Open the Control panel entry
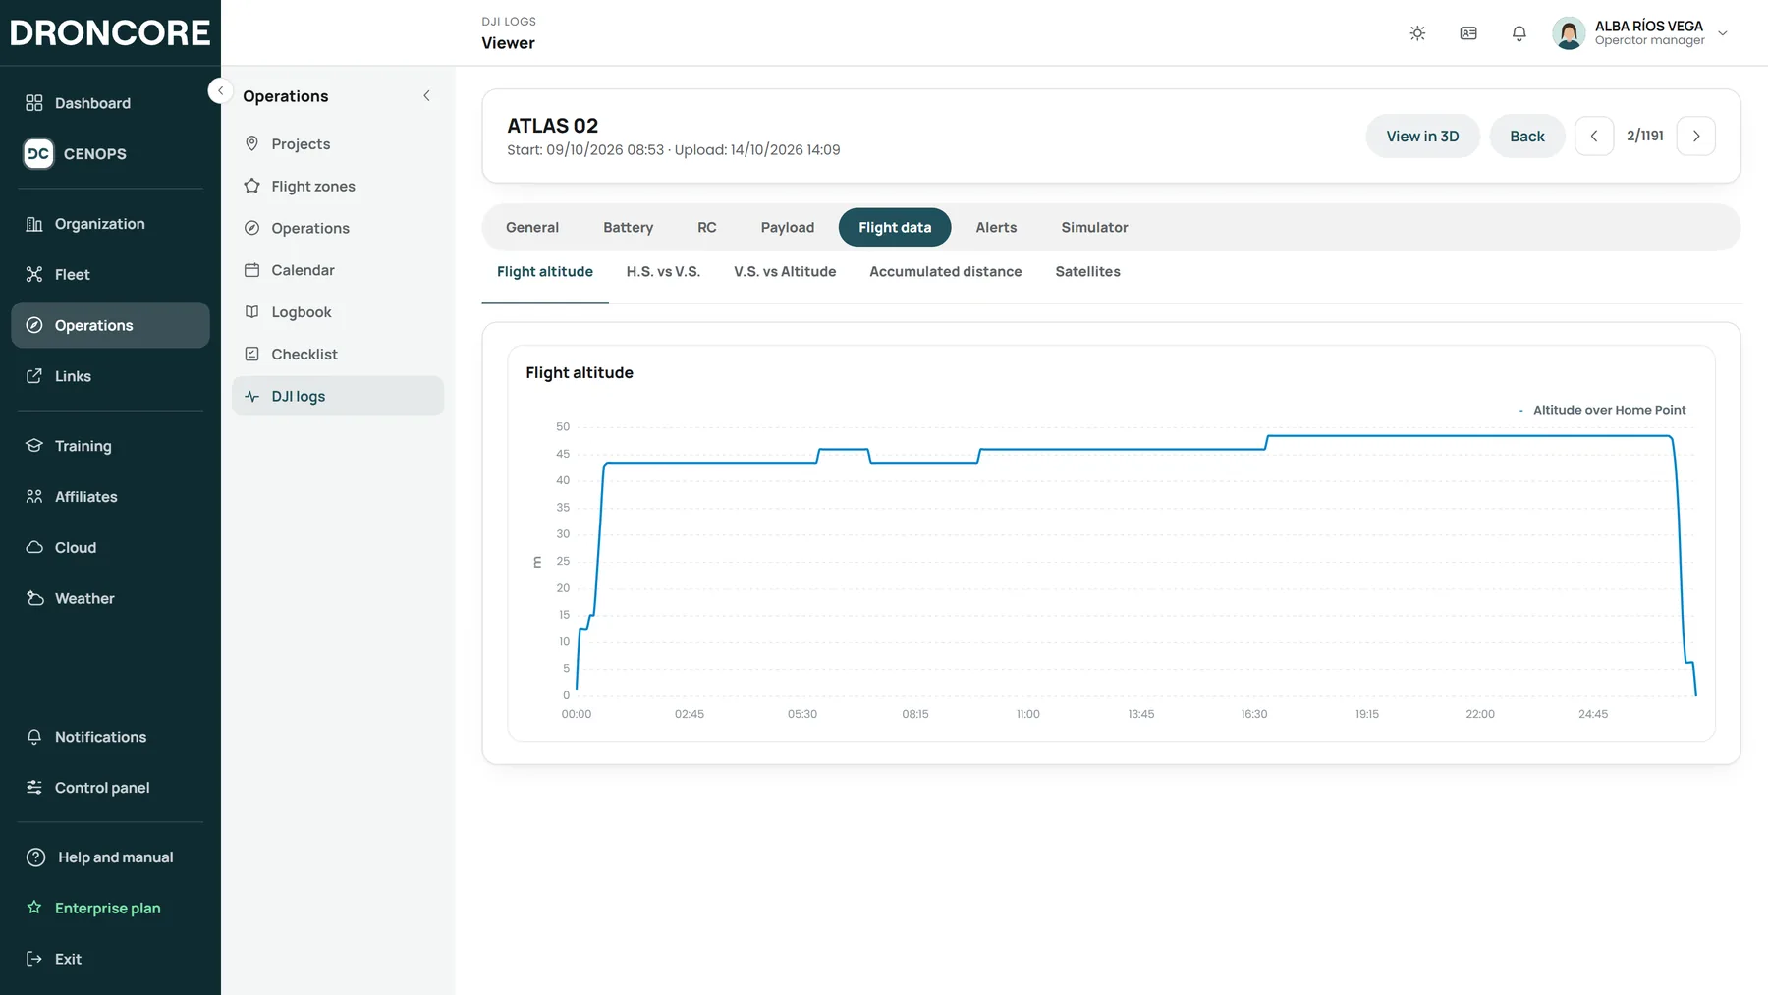Viewport: 1768px width, 995px height. click(110, 788)
